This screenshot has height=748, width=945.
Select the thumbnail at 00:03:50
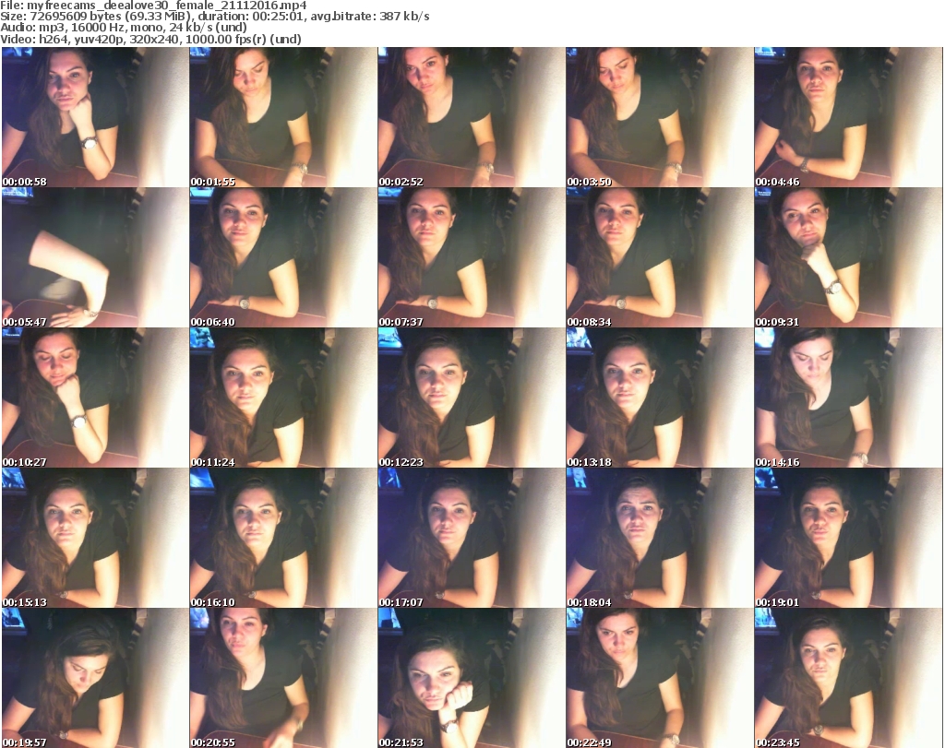[x=659, y=117]
